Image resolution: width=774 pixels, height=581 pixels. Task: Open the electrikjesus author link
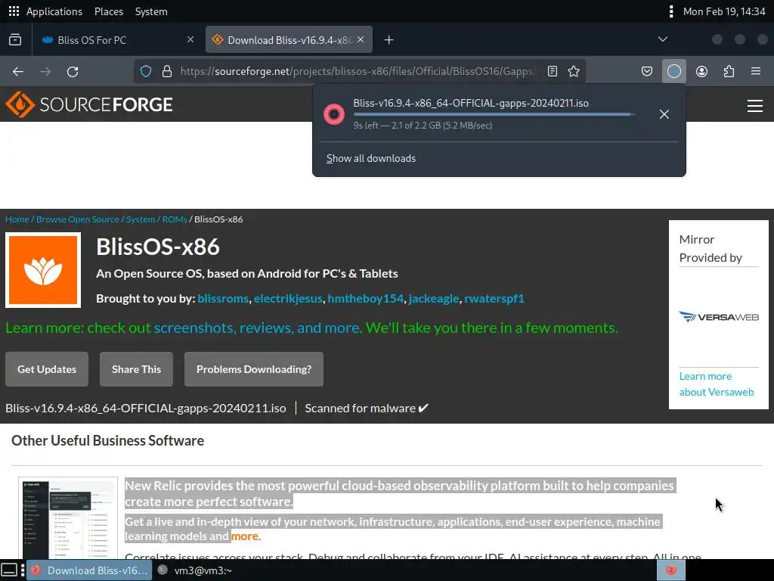coord(288,298)
